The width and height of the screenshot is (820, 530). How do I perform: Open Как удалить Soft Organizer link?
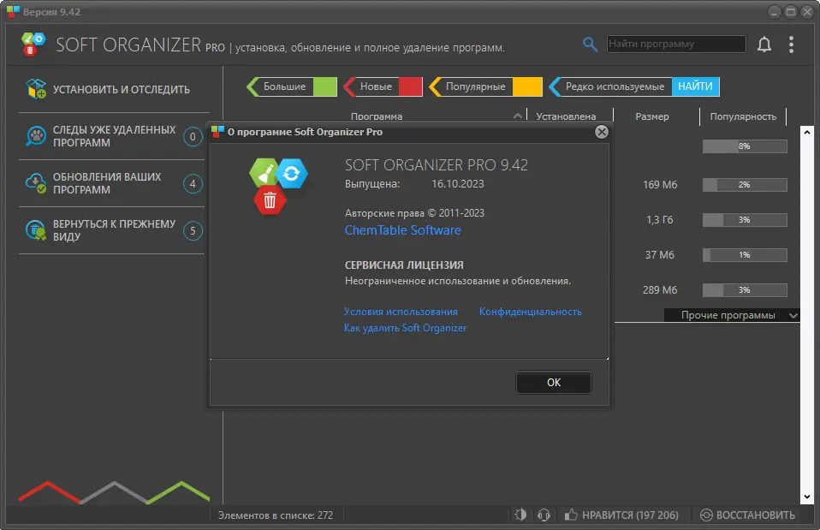pyautogui.click(x=405, y=328)
